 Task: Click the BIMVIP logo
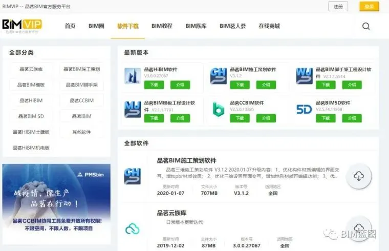[22, 26]
